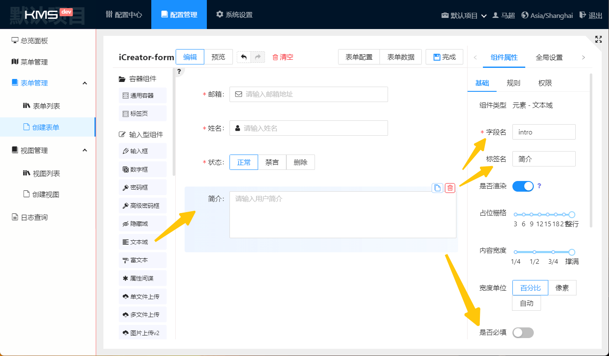Click the purple help icon beside 是否渲染

(539, 186)
